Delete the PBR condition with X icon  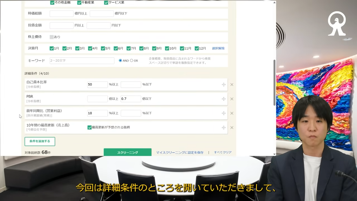(232, 99)
